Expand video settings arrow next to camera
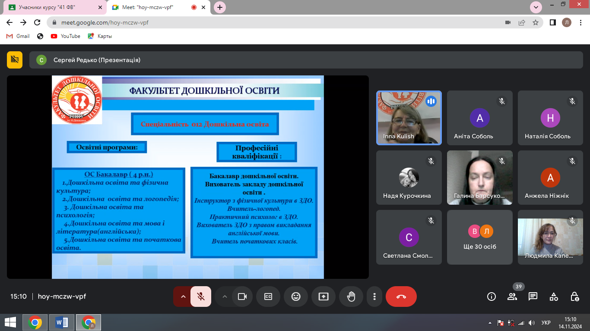The height and width of the screenshot is (331, 590). tap(224, 297)
